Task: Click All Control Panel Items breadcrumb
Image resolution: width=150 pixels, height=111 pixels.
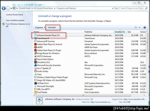Action: tap(43, 8)
